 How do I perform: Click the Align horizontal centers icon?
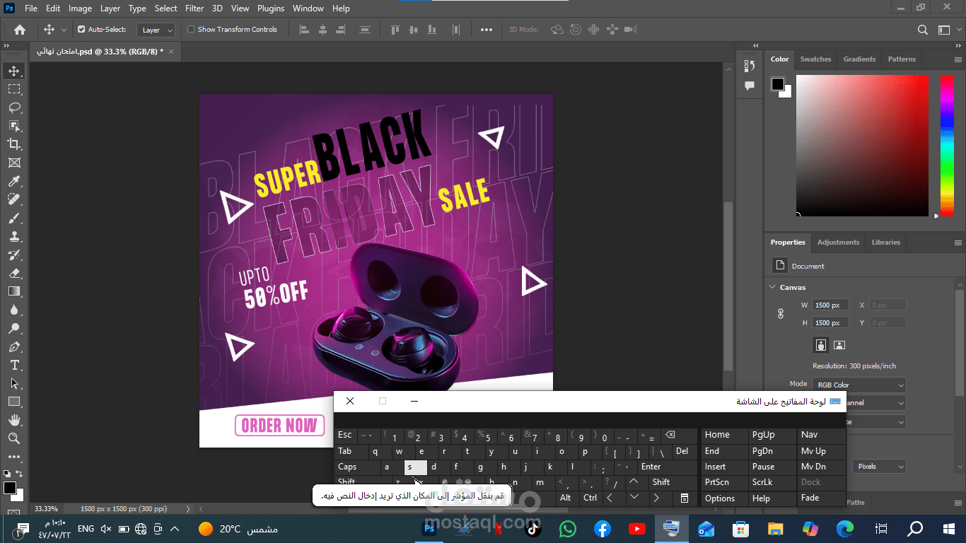(x=323, y=30)
